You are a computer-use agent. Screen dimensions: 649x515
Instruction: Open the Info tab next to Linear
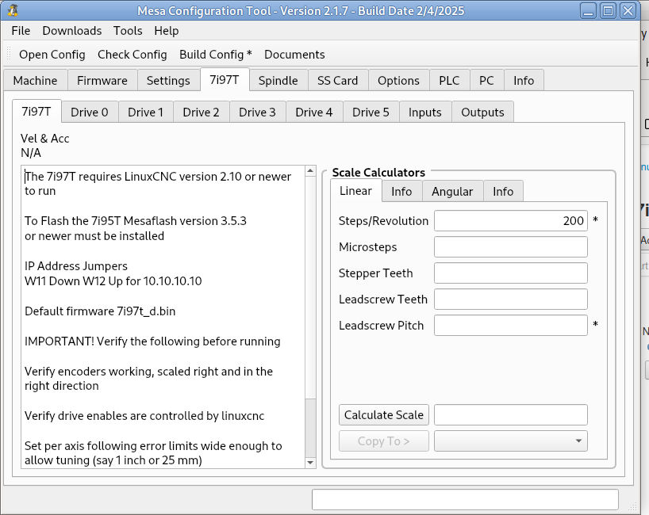(401, 192)
